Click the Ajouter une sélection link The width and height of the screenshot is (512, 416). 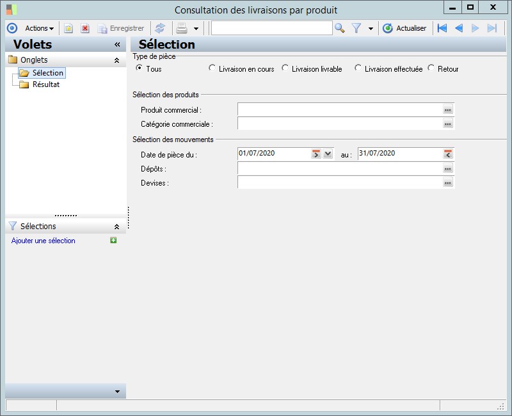point(43,241)
